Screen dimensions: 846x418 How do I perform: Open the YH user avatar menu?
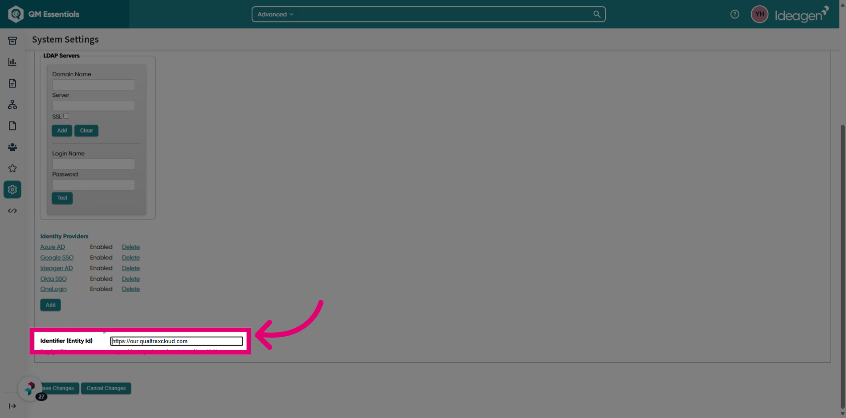coord(759,14)
